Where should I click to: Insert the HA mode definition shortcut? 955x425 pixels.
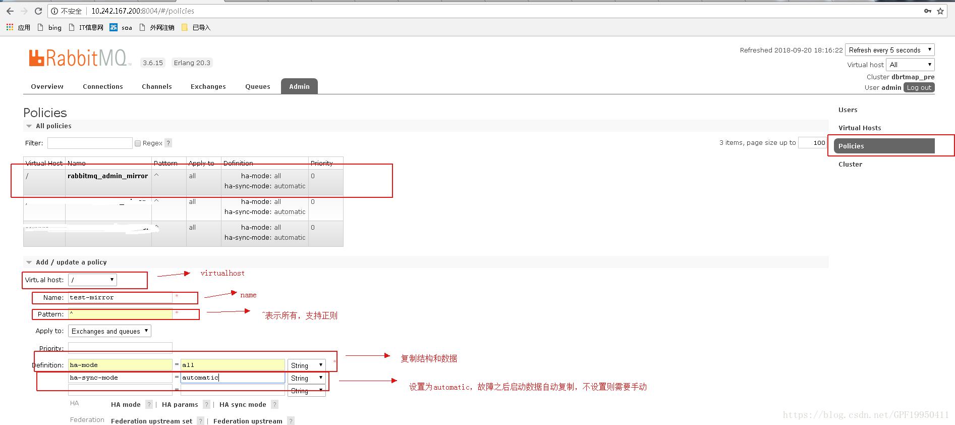pyautogui.click(x=126, y=405)
